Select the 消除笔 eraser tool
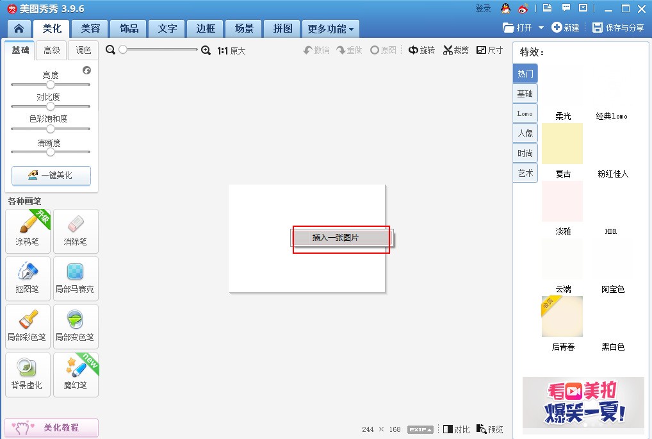Viewport: 652px width, 439px height. [76, 231]
